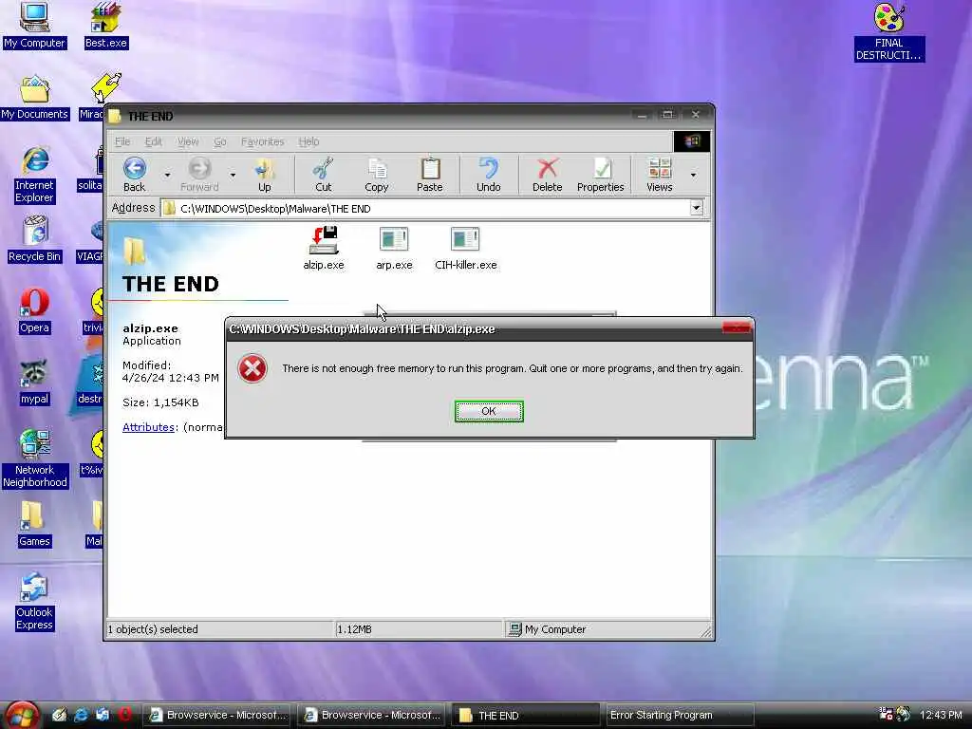Select My Computer desktop icon
The width and height of the screenshot is (972, 729).
[34, 25]
